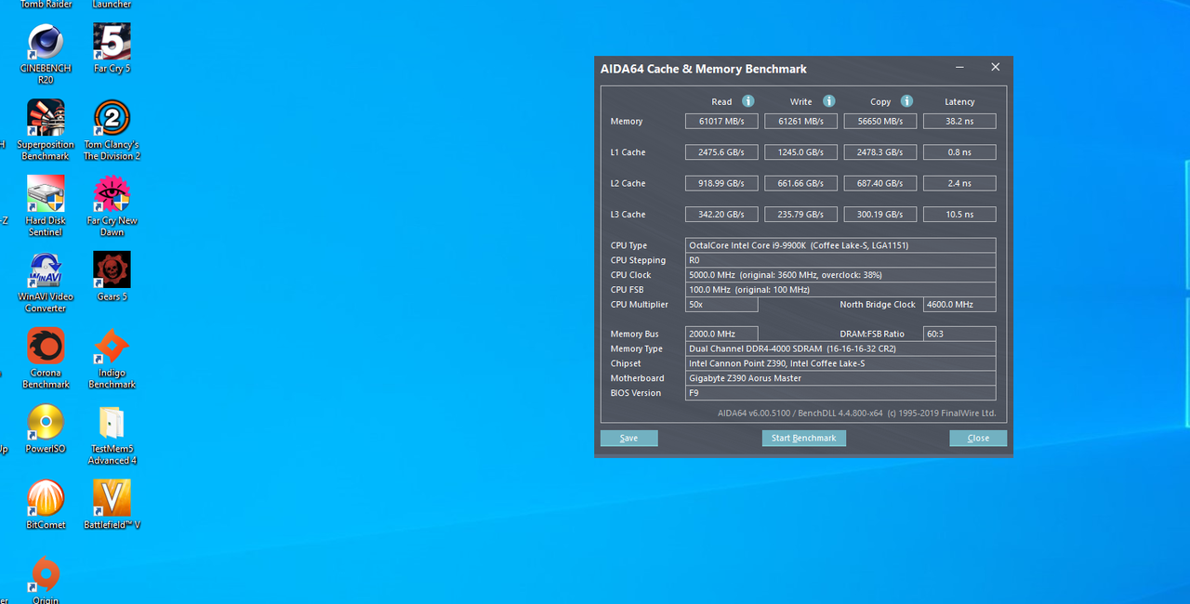Click the Memory Read value 61017 MB/s
Viewport: 1190px width, 604px height.
[721, 121]
